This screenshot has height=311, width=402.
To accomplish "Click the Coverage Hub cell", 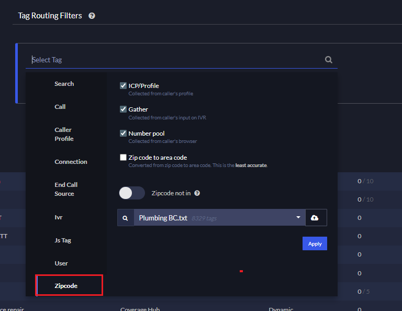I will pyautogui.click(x=140, y=309).
